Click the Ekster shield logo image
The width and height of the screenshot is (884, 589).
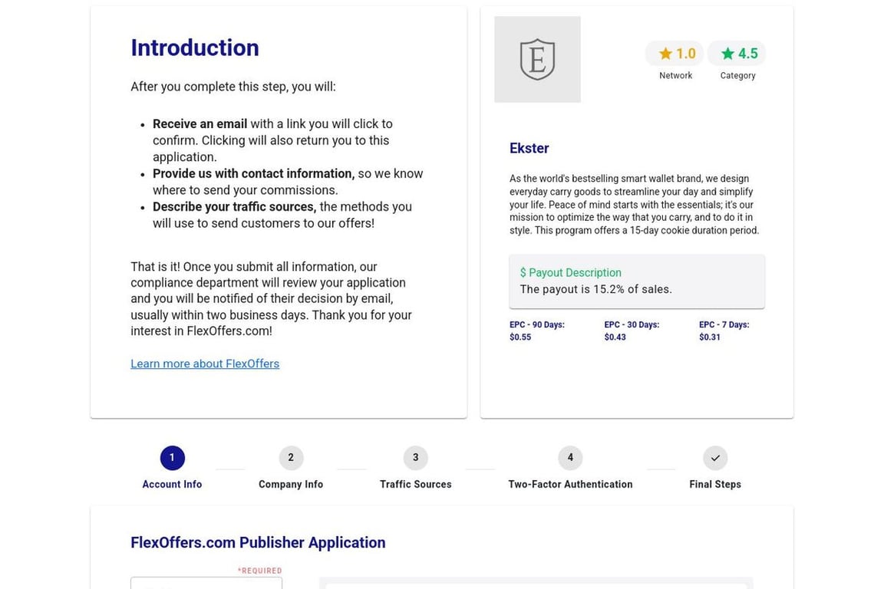click(x=537, y=59)
